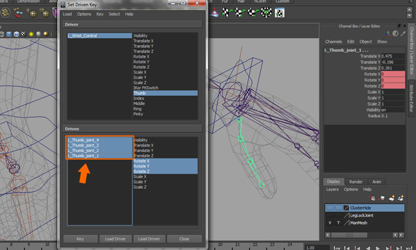The width and height of the screenshot is (416, 250).
Task: Select Rotate X in the Driven attribute list
Action: (166, 161)
